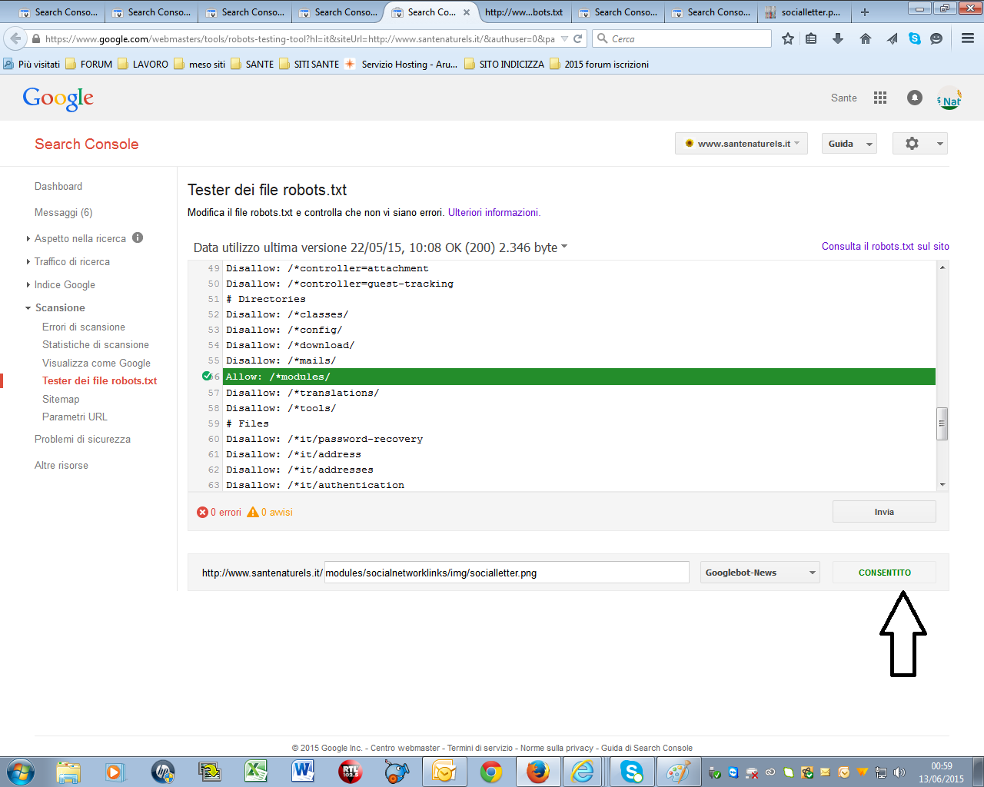Switch to the http://ww...bots.txt tab

tap(524, 12)
